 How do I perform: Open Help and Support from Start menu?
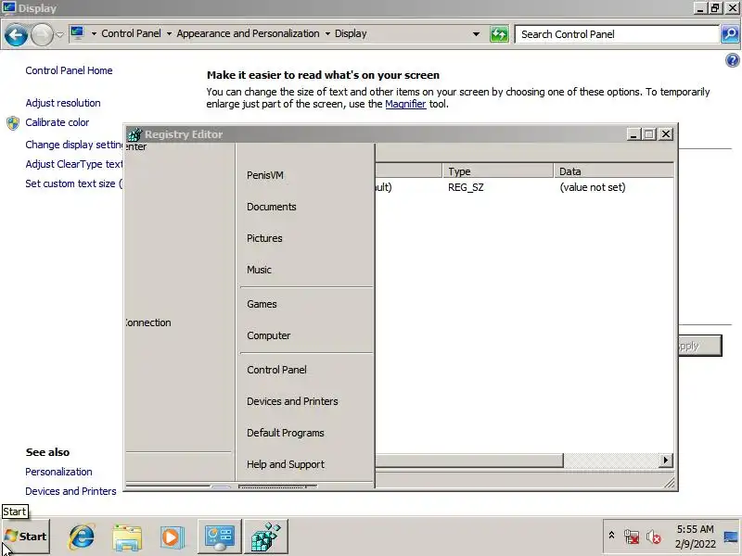[x=286, y=465]
